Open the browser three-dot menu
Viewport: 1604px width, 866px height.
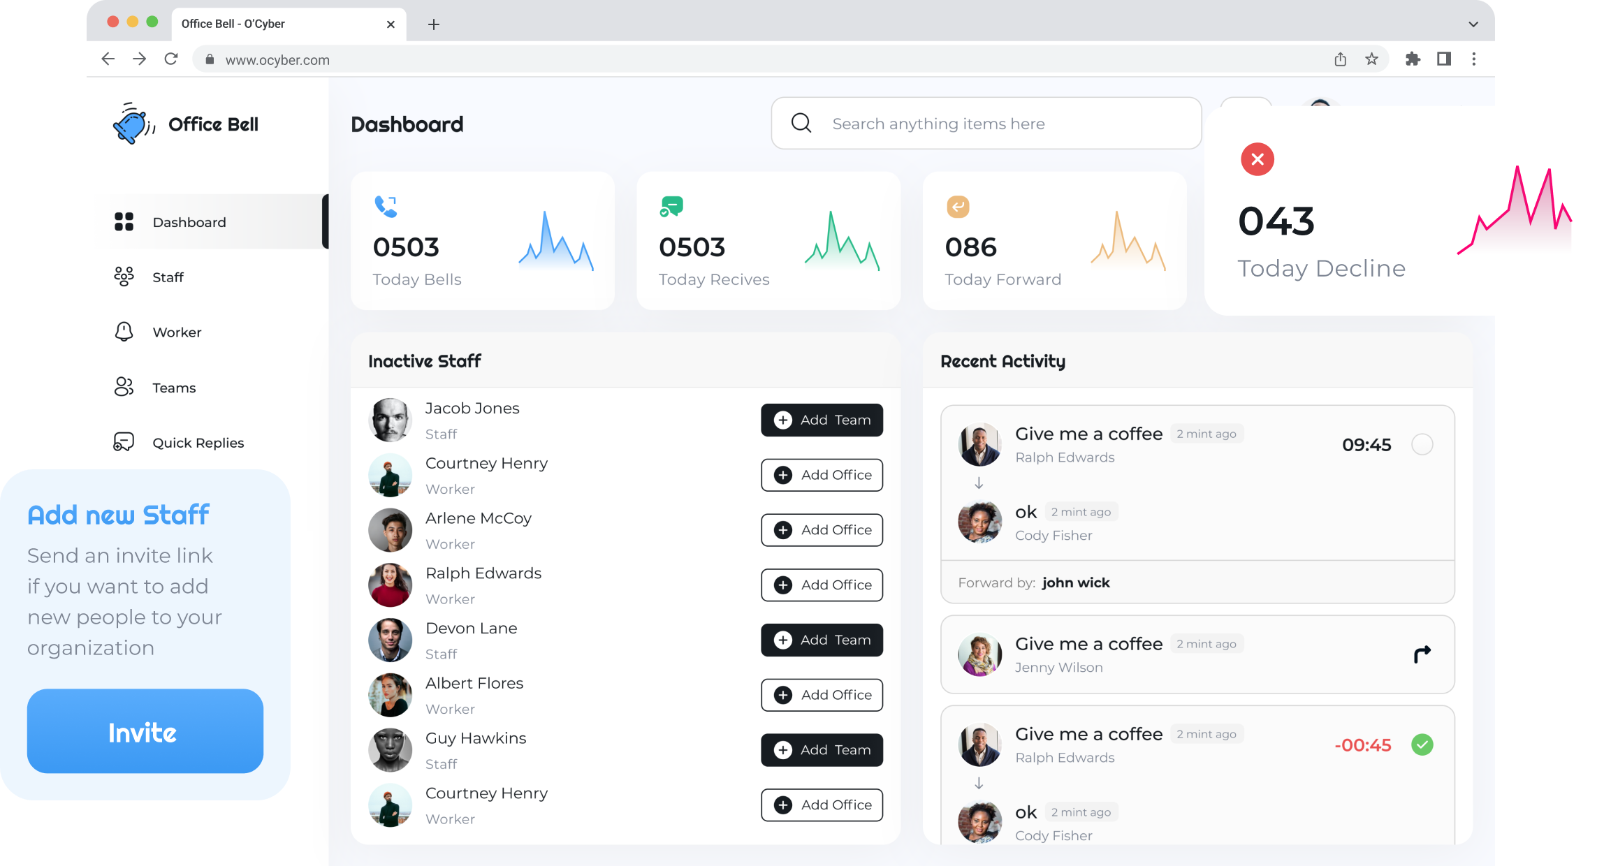click(1473, 59)
